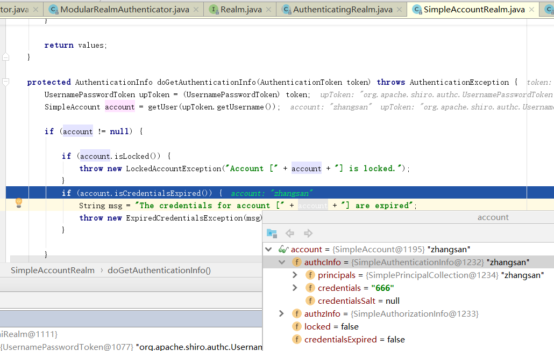Click the class icon on ModularRealmAuthenticator.java tab

tap(53, 10)
